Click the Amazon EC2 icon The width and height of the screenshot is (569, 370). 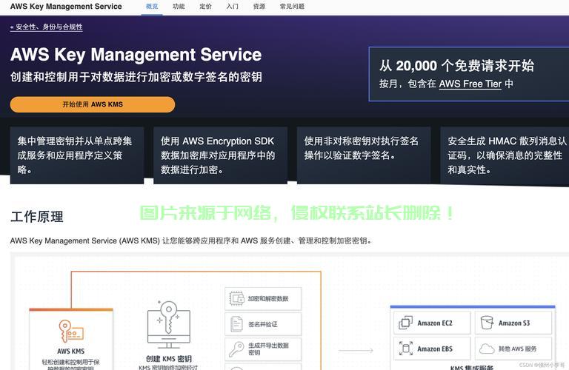pyautogui.click(x=405, y=323)
